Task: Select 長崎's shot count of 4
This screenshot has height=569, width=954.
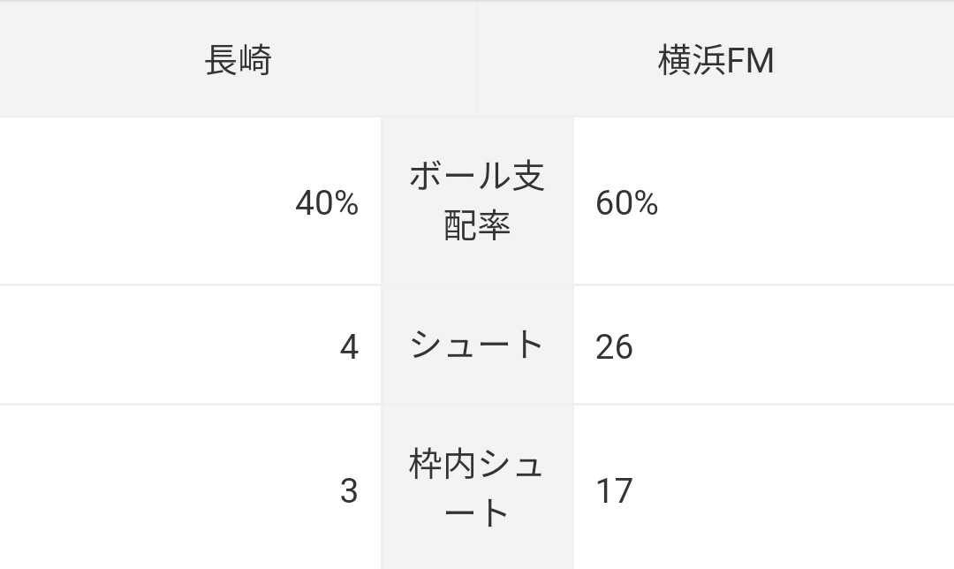Action: click(x=349, y=347)
